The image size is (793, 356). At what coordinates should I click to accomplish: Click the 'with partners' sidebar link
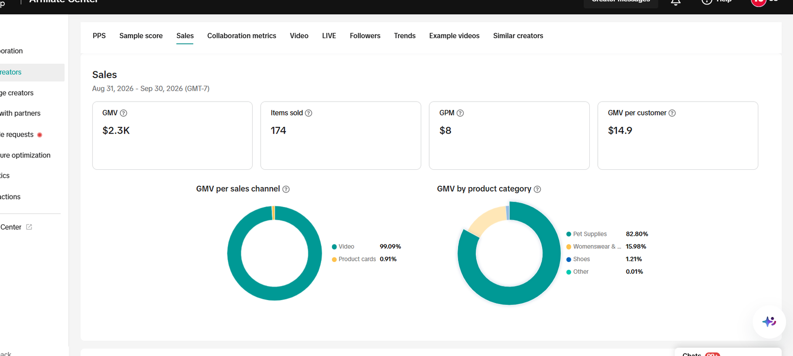click(20, 113)
